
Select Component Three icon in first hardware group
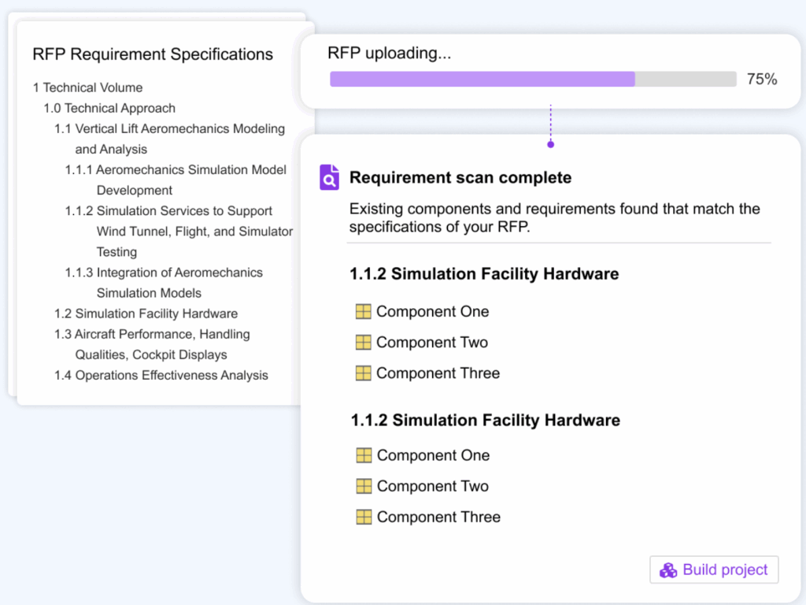click(364, 373)
